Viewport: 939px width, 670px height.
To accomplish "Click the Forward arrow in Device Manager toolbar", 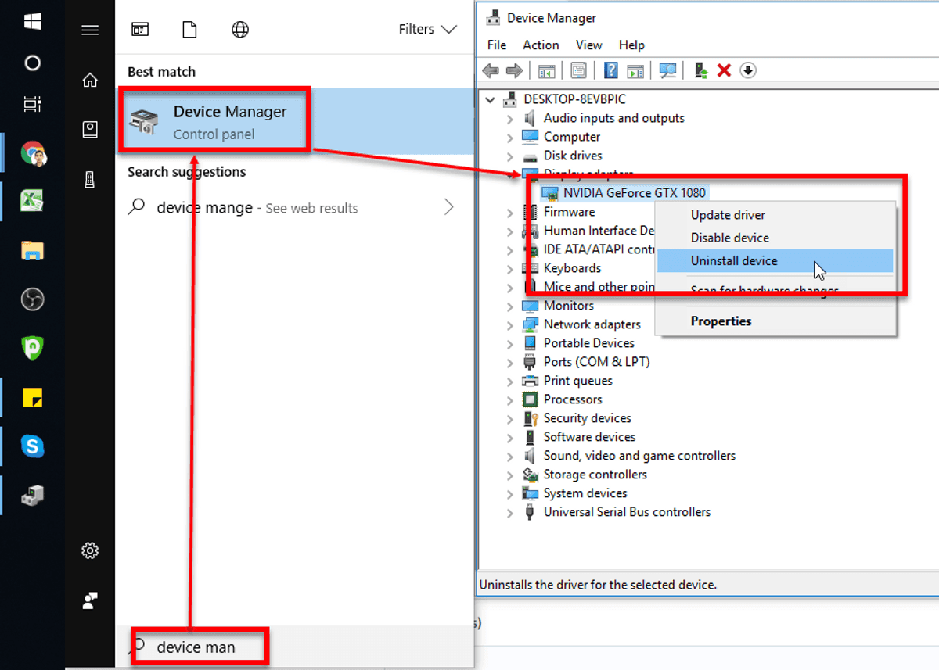I will tap(514, 70).
